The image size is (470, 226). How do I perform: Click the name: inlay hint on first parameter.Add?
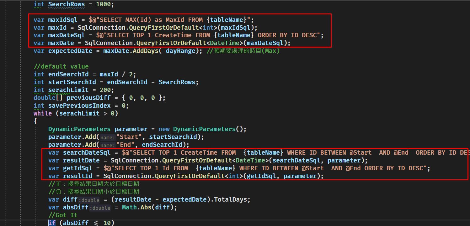coord(108,137)
